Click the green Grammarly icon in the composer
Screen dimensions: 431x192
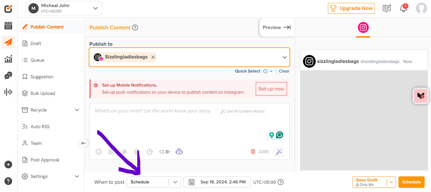(x=280, y=135)
